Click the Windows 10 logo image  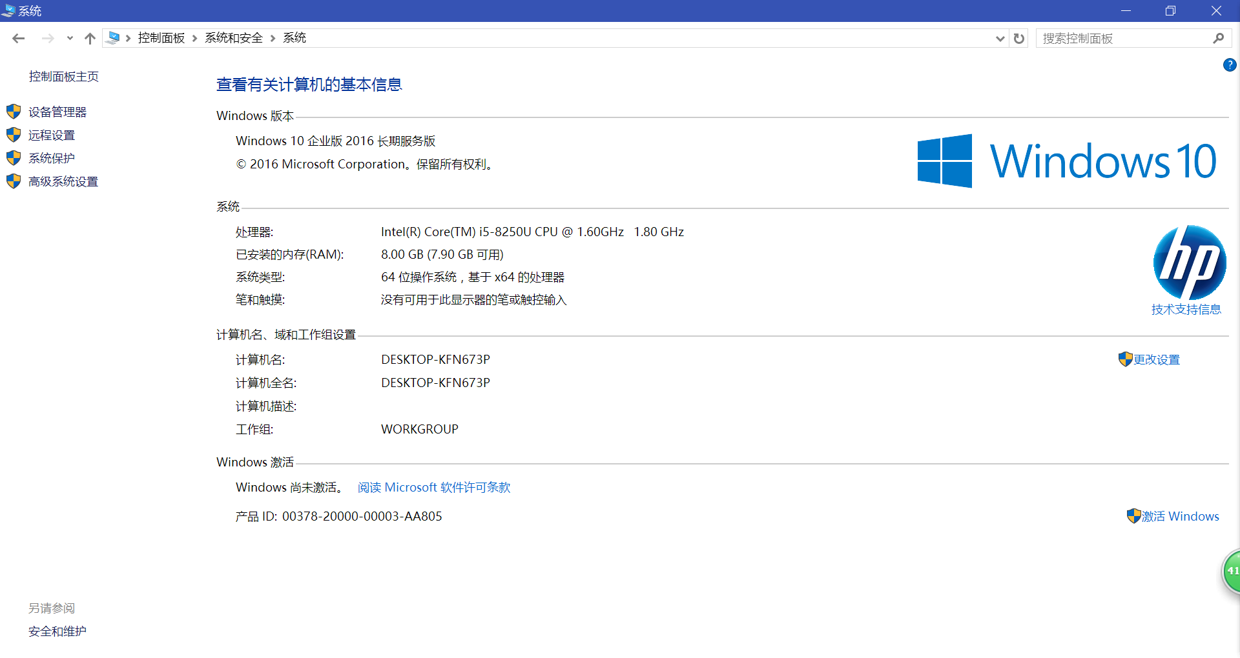coord(1066,160)
